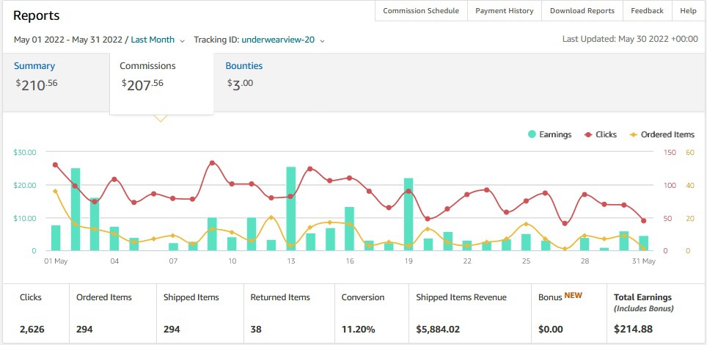The height and width of the screenshot is (345, 707).
Task: Open the Feedback link
Action: (647, 10)
